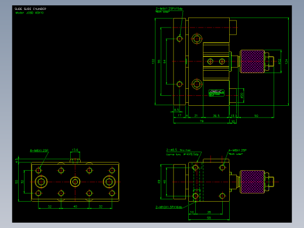Image resolution: width=304 pixels, height=228 pixels.
Task: Click the "21" dimension value
Action: tap(196, 116)
